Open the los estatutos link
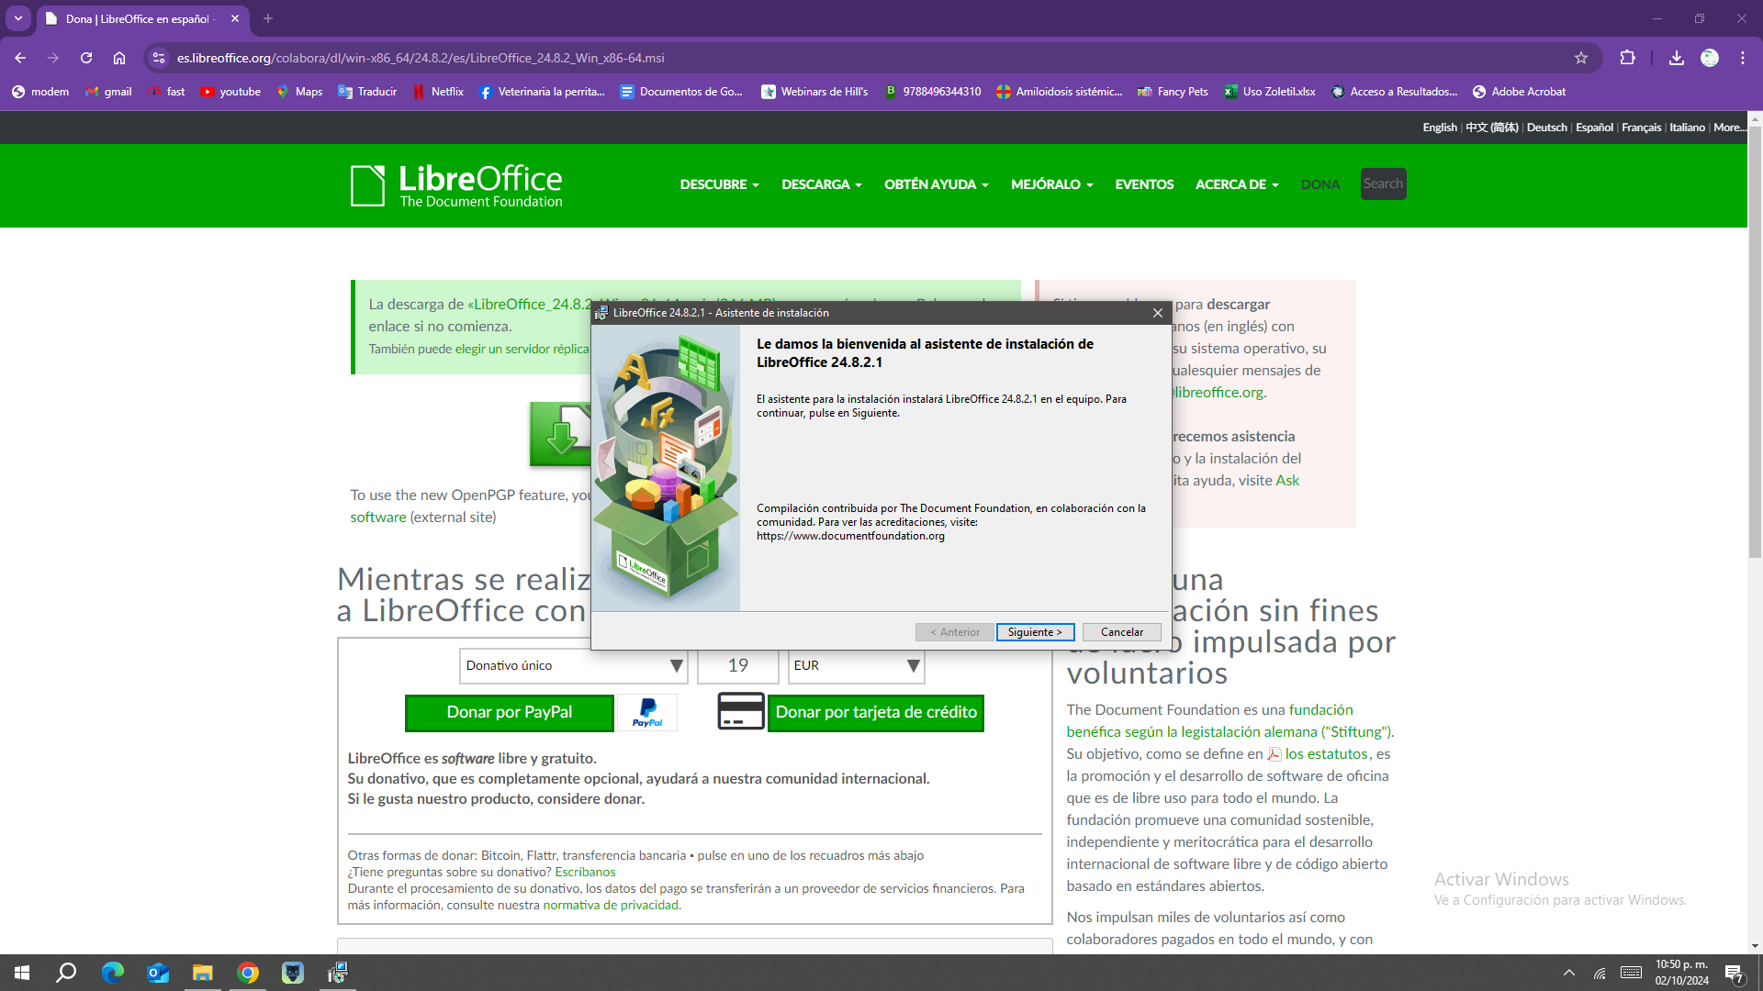 [1326, 753]
